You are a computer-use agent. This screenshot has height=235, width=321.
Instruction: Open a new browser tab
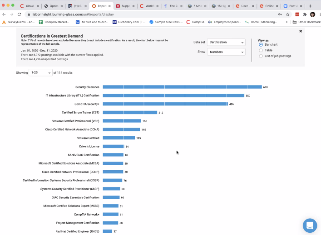pos(310,6)
